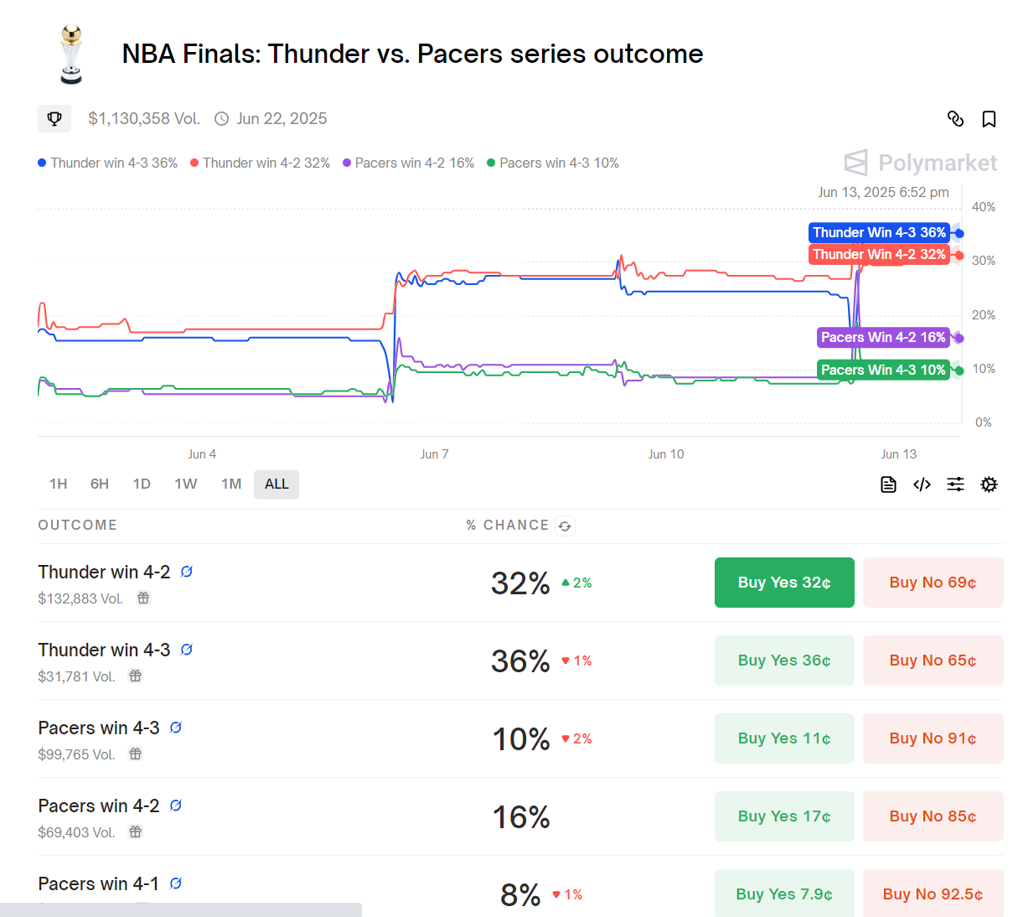The width and height of the screenshot is (1018, 917).
Task: Click the copy link icon
Action: pos(955,119)
